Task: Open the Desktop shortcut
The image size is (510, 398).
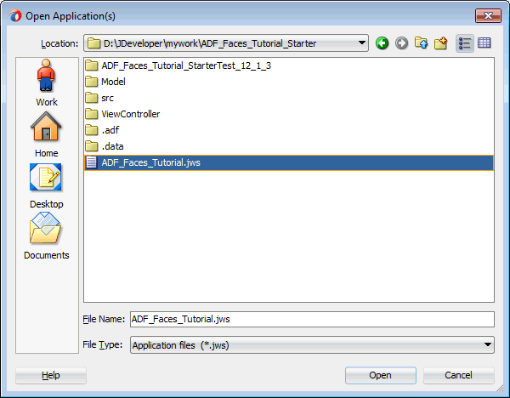Action: [46, 186]
